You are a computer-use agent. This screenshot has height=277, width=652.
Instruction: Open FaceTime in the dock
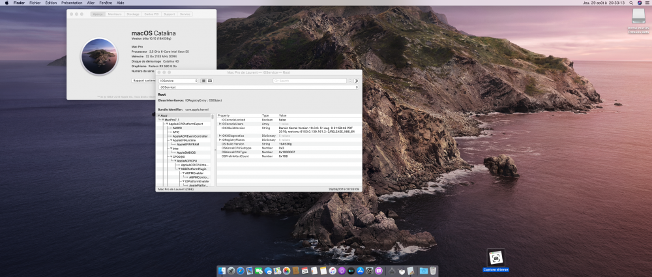pyautogui.click(x=259, y=270)
